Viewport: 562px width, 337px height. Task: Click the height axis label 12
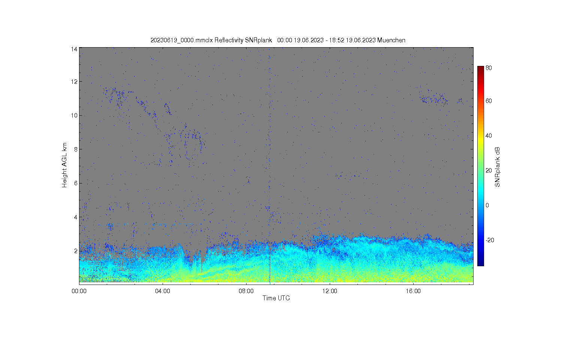[x=74, y=82]
